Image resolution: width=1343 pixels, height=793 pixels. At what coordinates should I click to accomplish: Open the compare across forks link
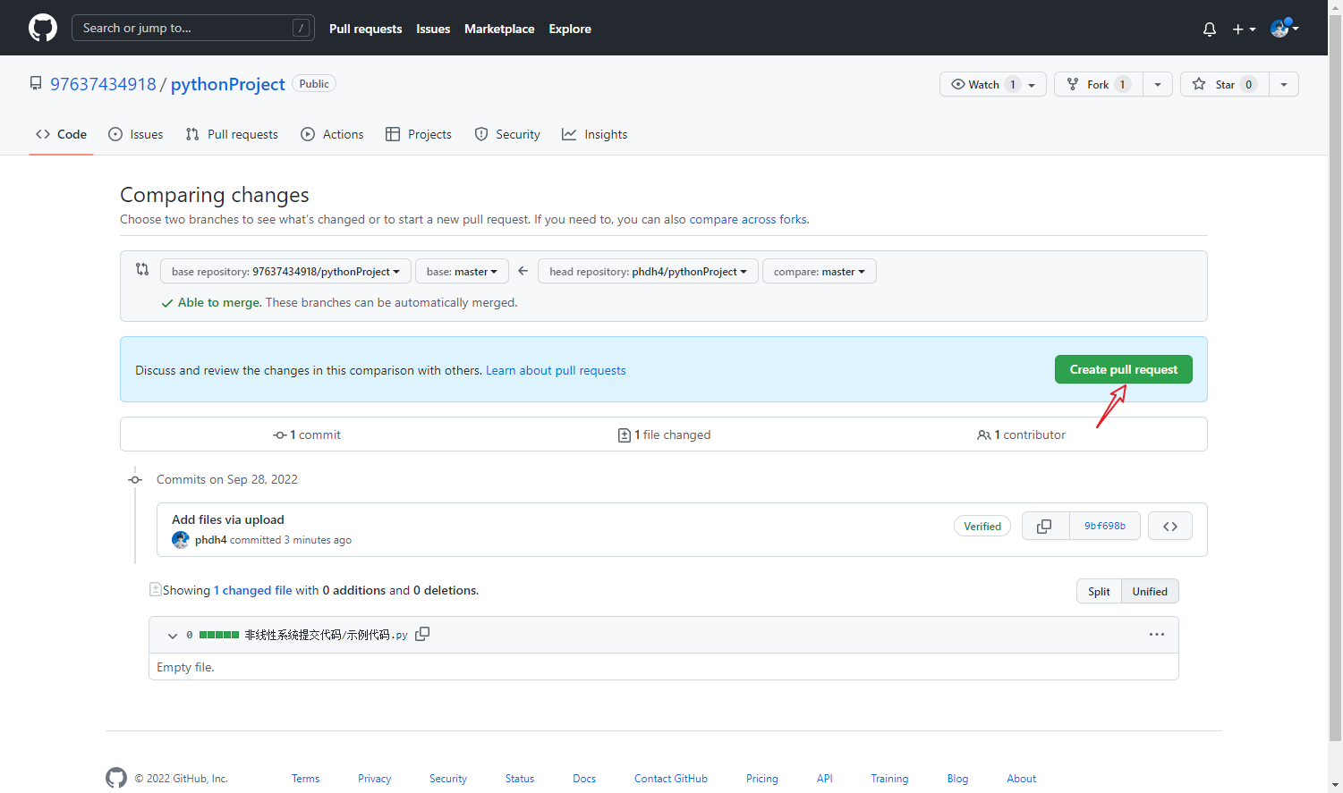[x=748, y=219]
